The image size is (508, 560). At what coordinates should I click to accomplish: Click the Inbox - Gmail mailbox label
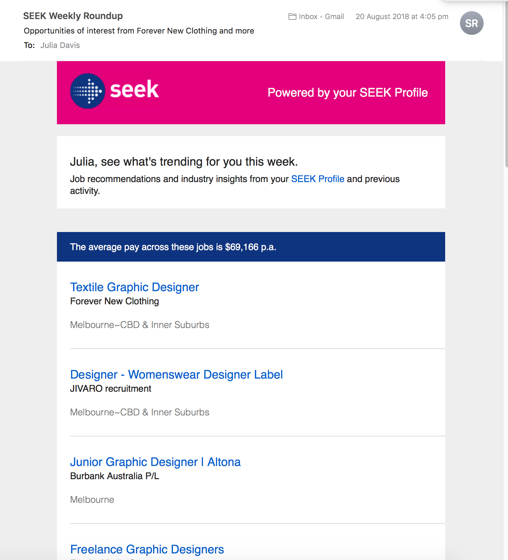pyautogui.click(x=321, y=16)
